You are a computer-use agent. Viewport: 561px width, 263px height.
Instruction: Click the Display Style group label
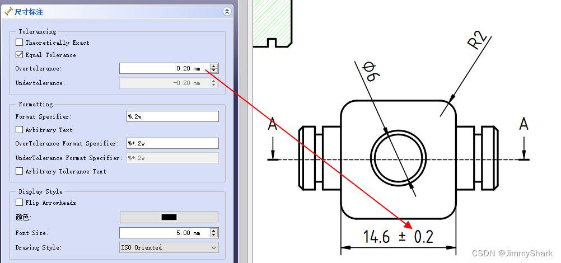[40, 191]
